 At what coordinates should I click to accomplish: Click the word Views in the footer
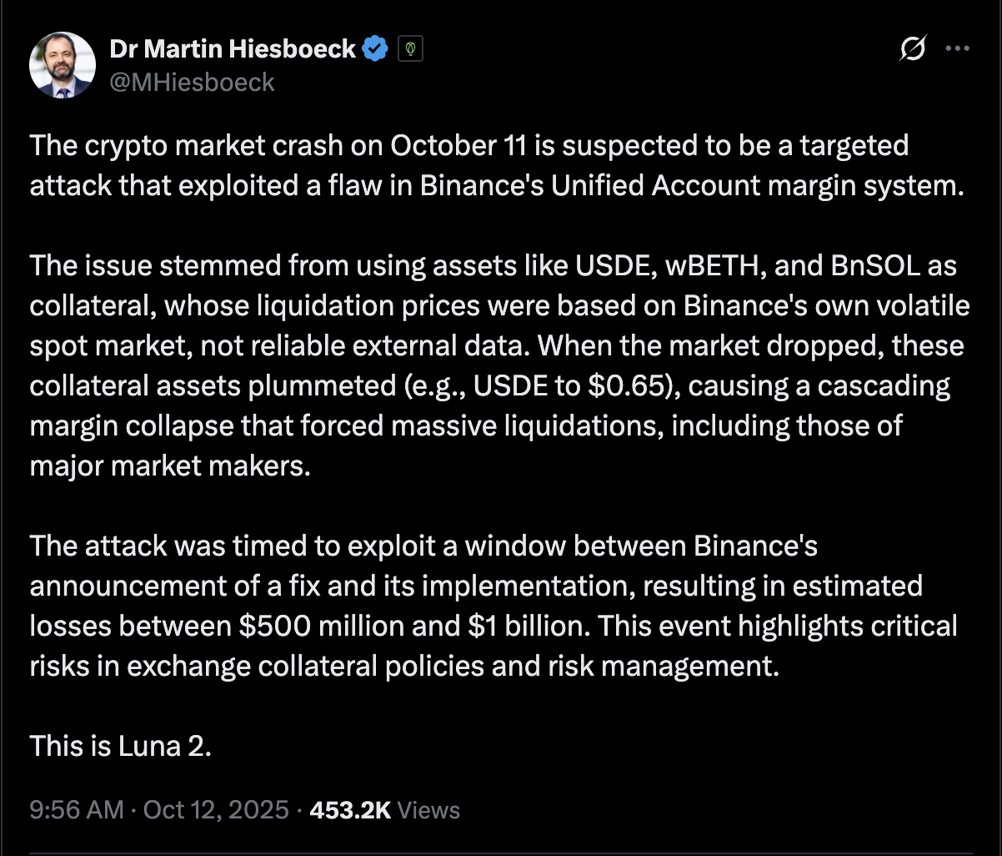click(429, 809)
